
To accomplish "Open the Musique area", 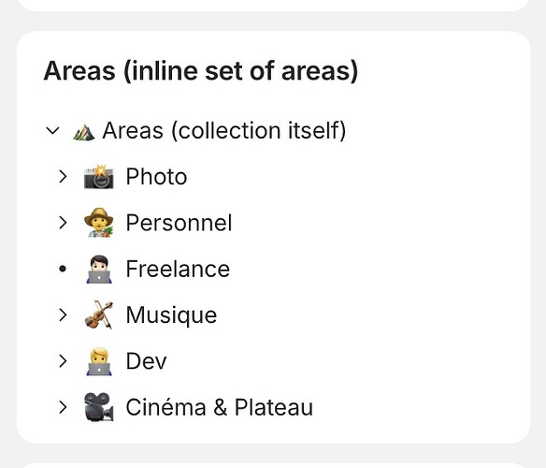I will [x=171, y=315].
